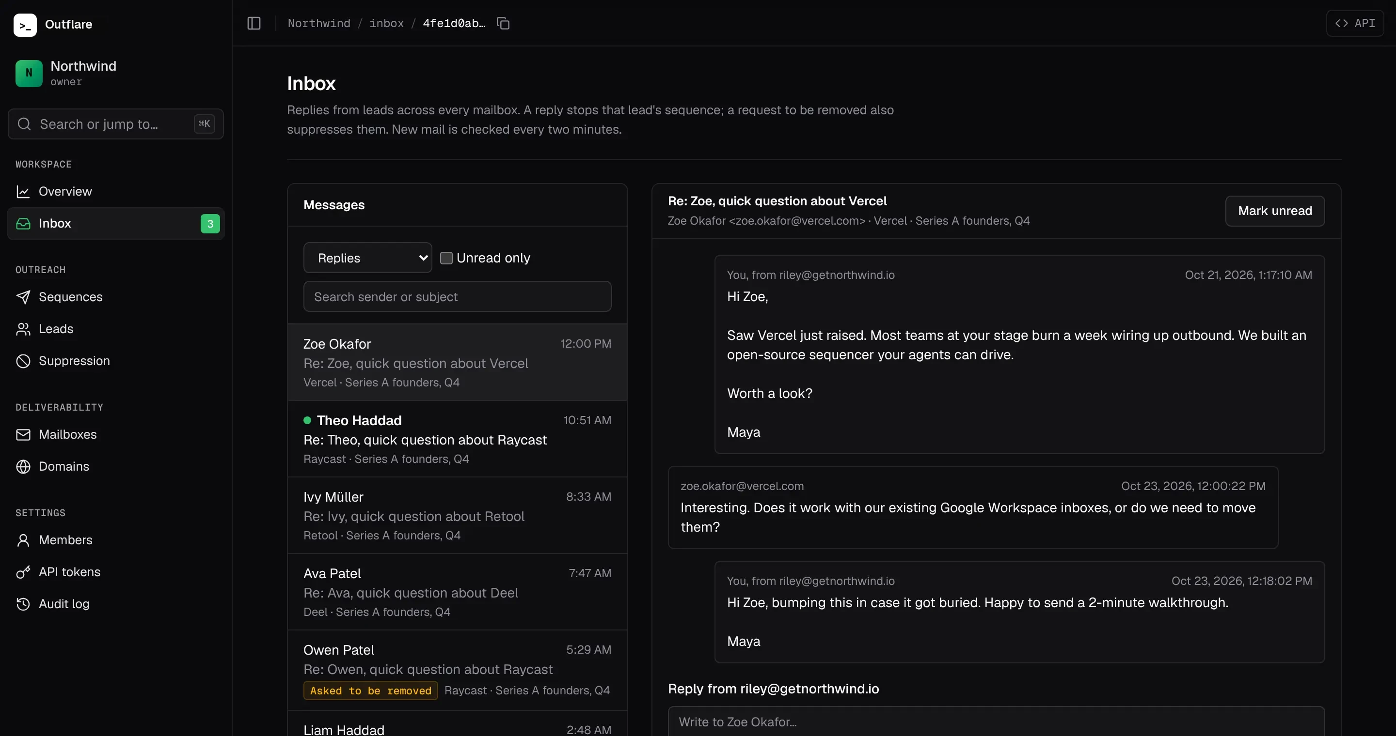
Task: Toggle the sidebar panel icon
Action: pyautogui.click(x=254, y=23)
